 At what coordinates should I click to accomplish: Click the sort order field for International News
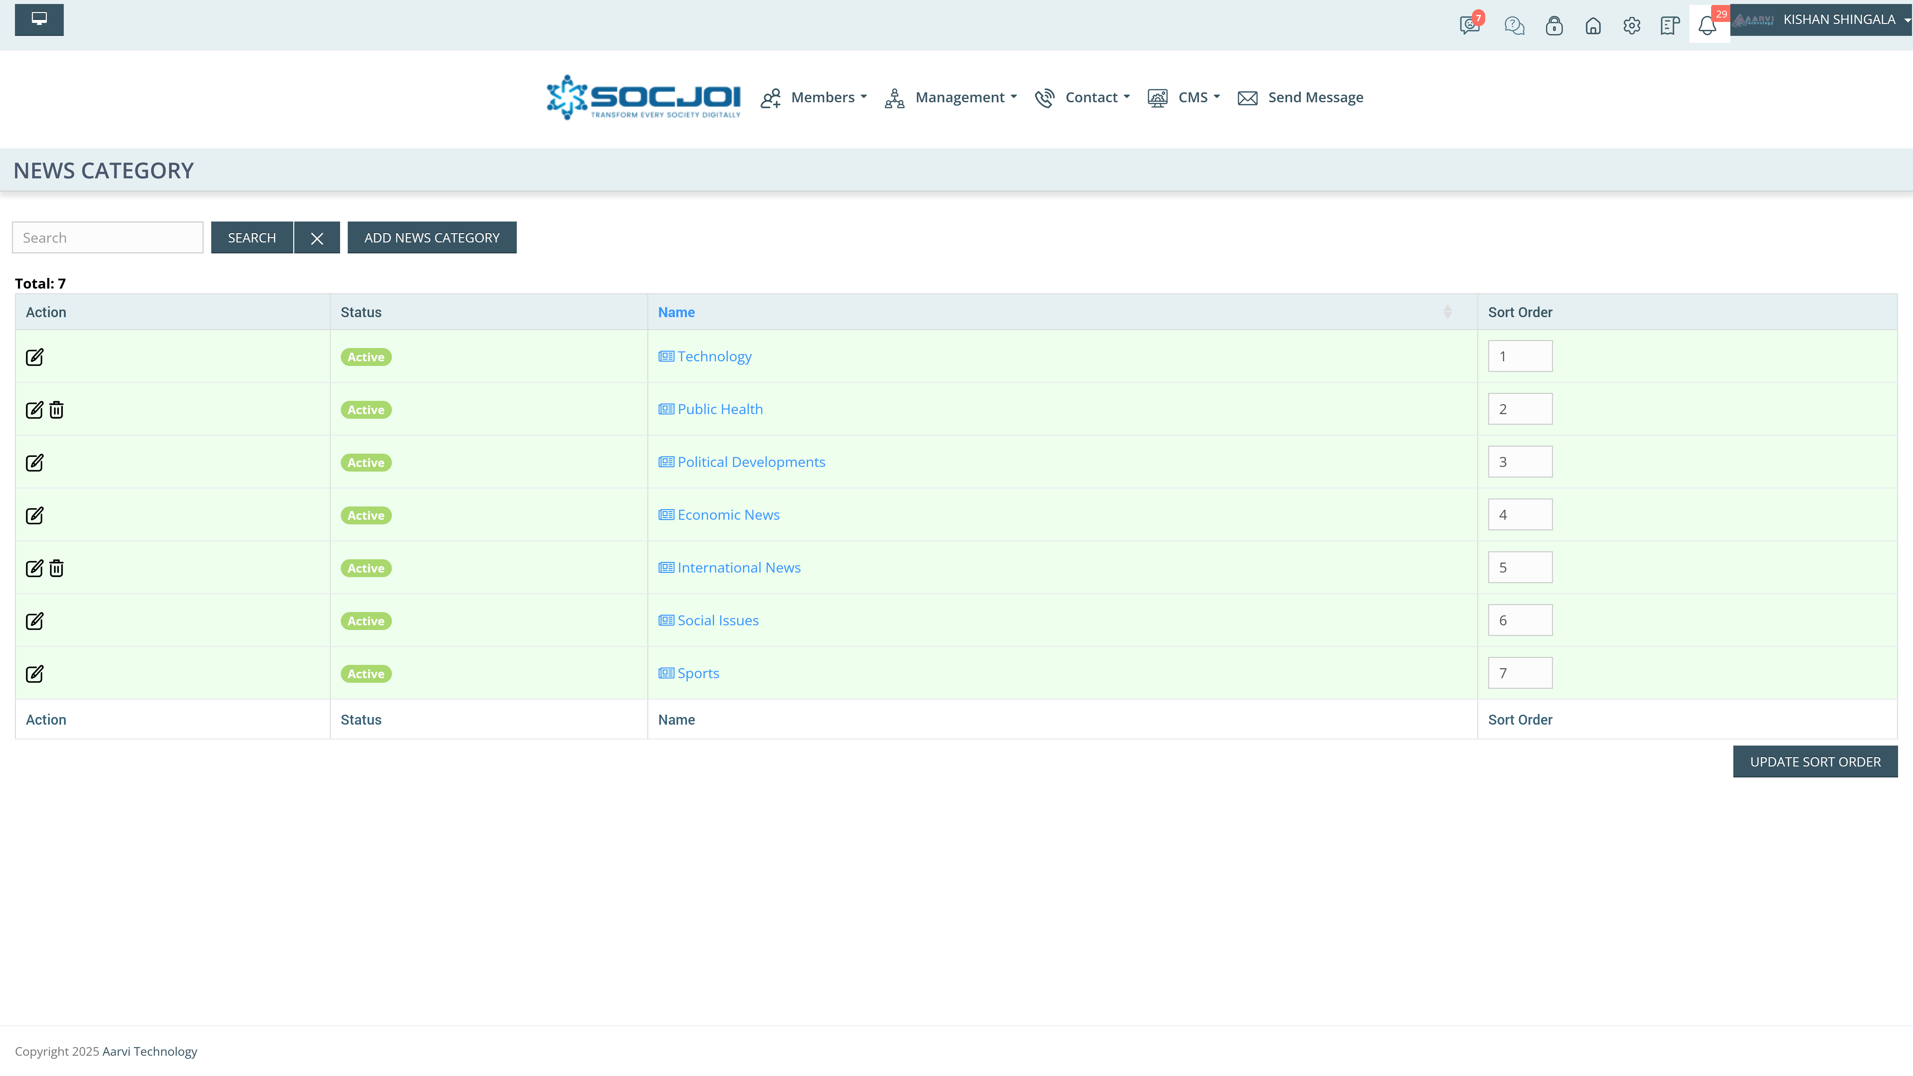click(x=1520, y=567)
